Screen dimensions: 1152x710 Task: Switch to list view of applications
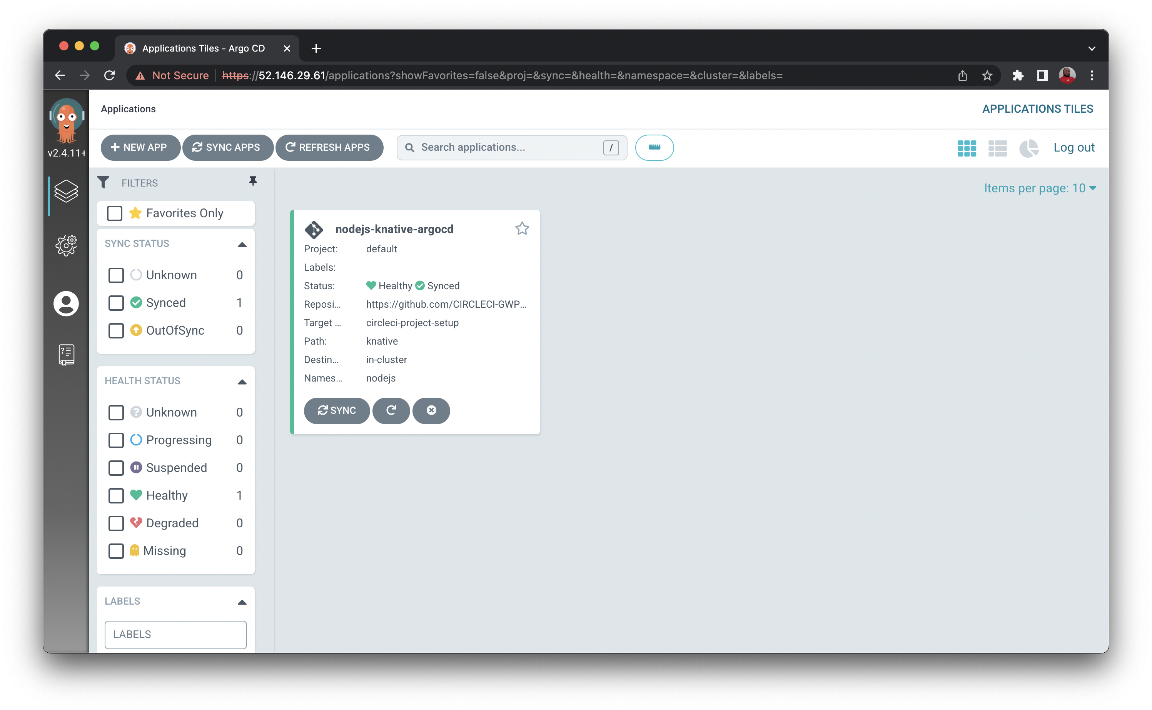[x=997, y=148]
